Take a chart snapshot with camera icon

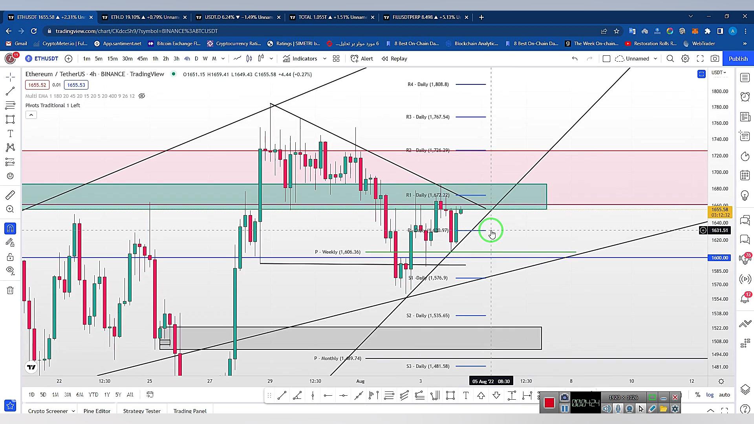[715, 58]
